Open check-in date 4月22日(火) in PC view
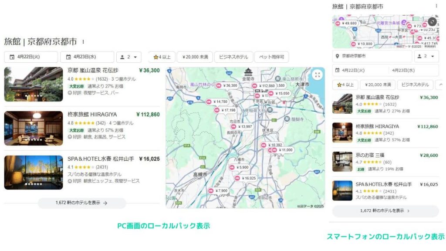The width and height of the screenshot is (446, 251). point(31,57)
